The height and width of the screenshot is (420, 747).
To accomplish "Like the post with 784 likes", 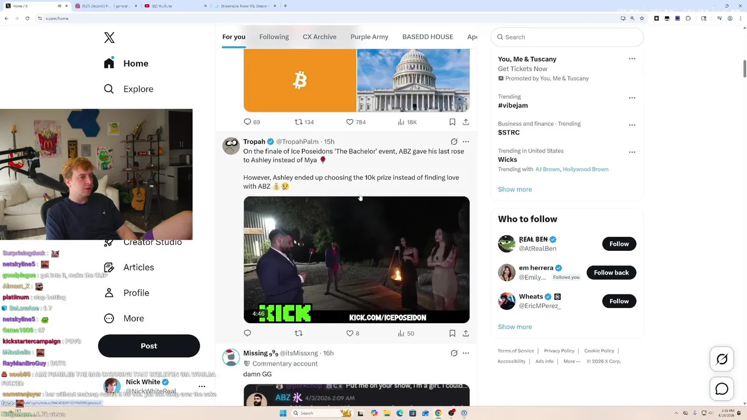I will pos(356,122).
